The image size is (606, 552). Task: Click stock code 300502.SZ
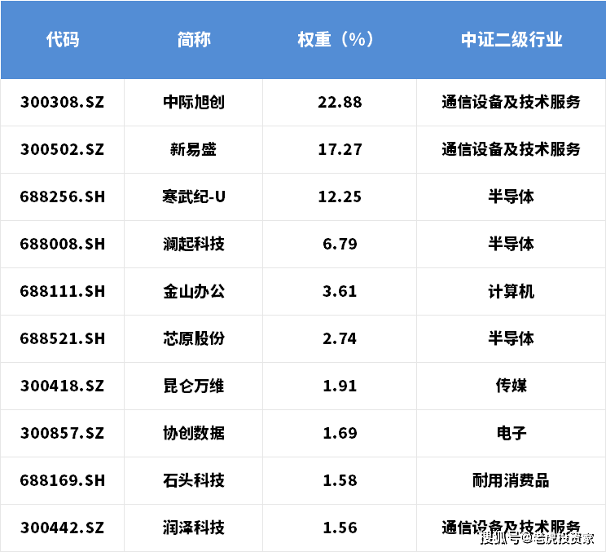[62, 150]
